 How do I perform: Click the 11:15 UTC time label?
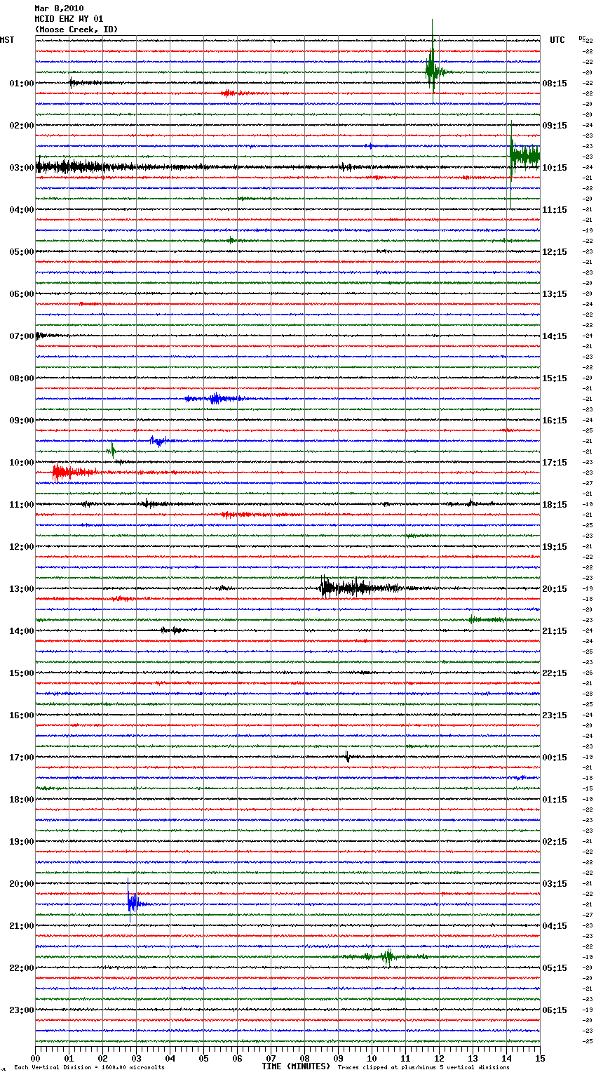[x=555, y=210]
